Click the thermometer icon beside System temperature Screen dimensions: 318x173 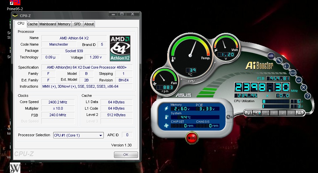(x=166, y=117)
